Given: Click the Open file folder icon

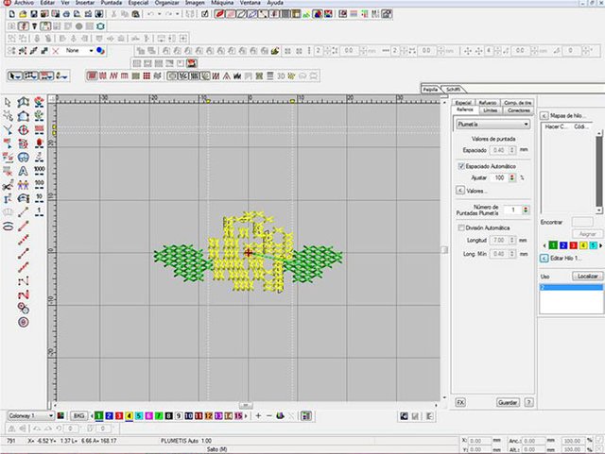Looking at the screenshot, I should coord(23,14).
